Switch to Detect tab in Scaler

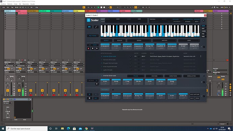click(x=106, y=41)
